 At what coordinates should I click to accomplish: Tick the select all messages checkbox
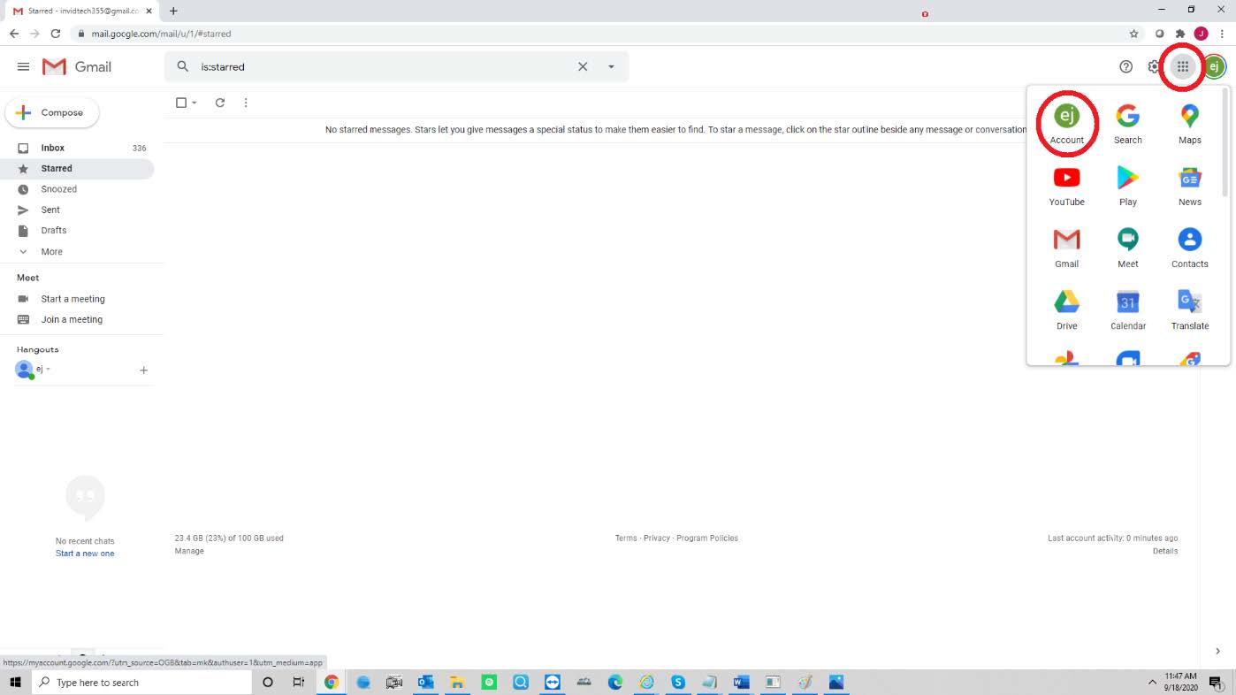pos(181,103)
